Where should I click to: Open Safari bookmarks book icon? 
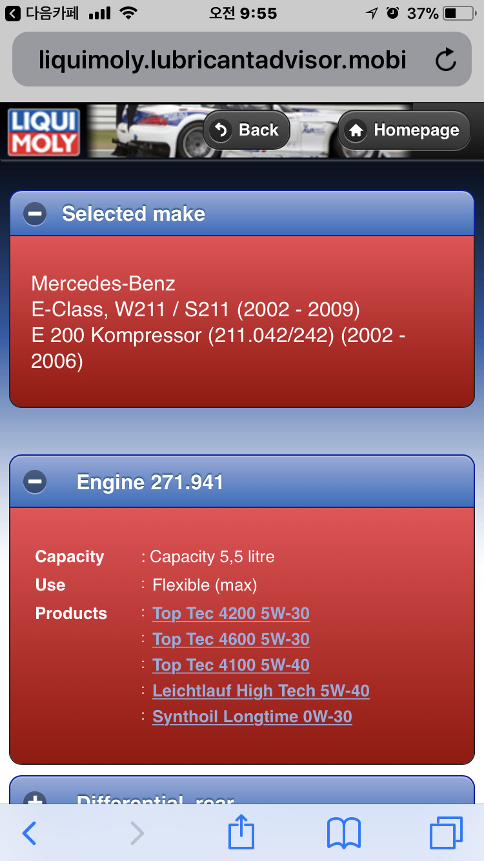pyautogui.click(x=343, y=833)
